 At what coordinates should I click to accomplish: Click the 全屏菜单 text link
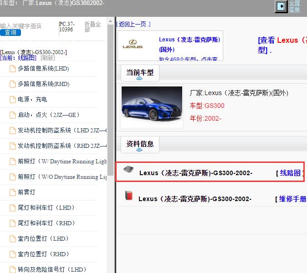294,6
